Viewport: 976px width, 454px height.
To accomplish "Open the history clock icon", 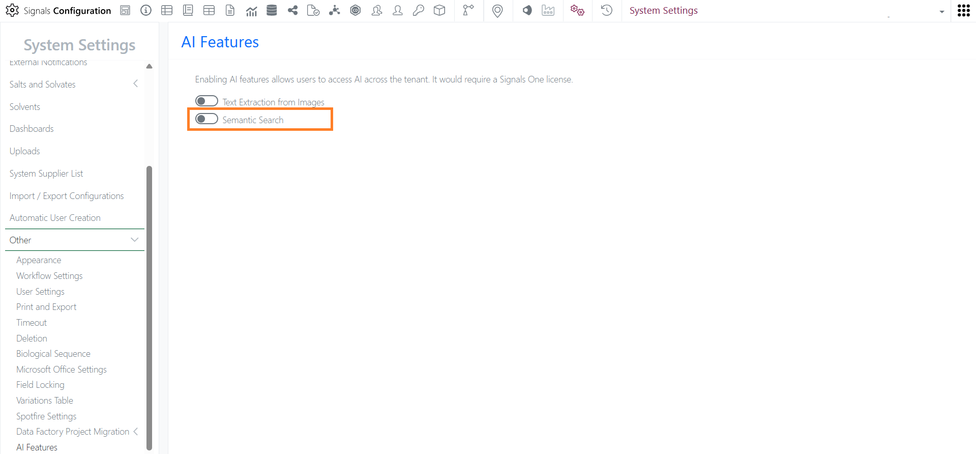I will pos(607,10).
